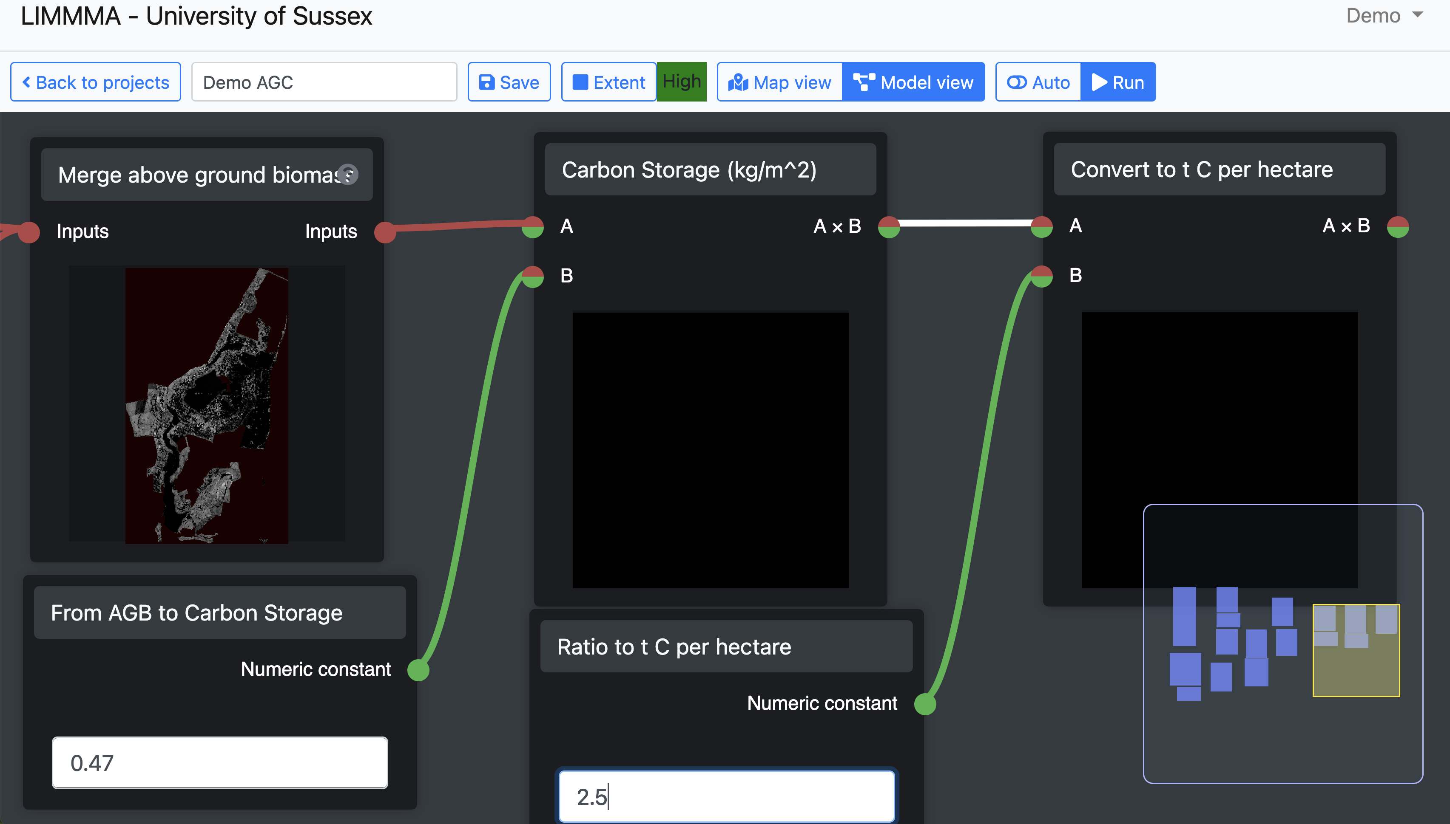This screenshot has height=824, width=1450.
Task: Click input socket B of Convert node
Action: point(1042,276)
